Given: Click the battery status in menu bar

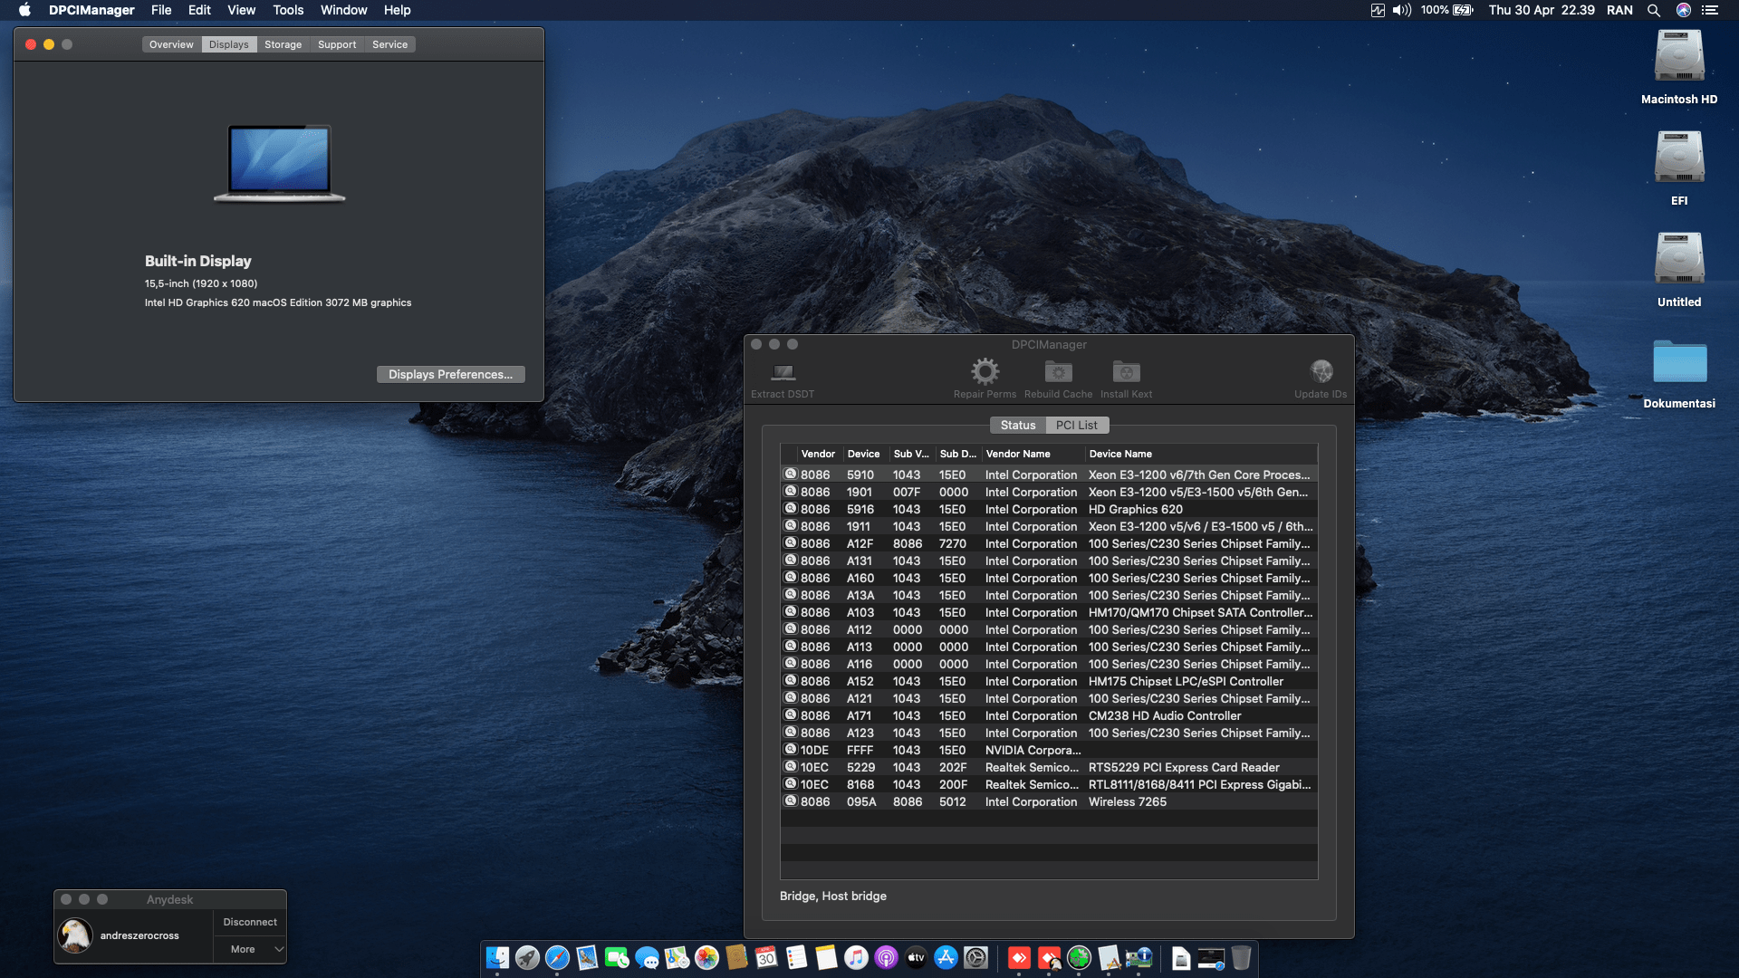Looking at the screenshot, I should click(1446, 10).
